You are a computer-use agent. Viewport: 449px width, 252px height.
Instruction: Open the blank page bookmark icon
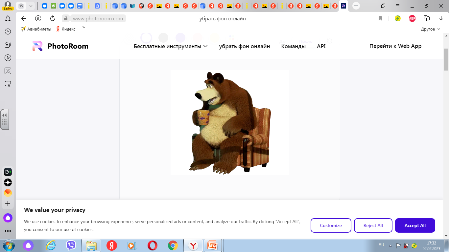[83, 29]
